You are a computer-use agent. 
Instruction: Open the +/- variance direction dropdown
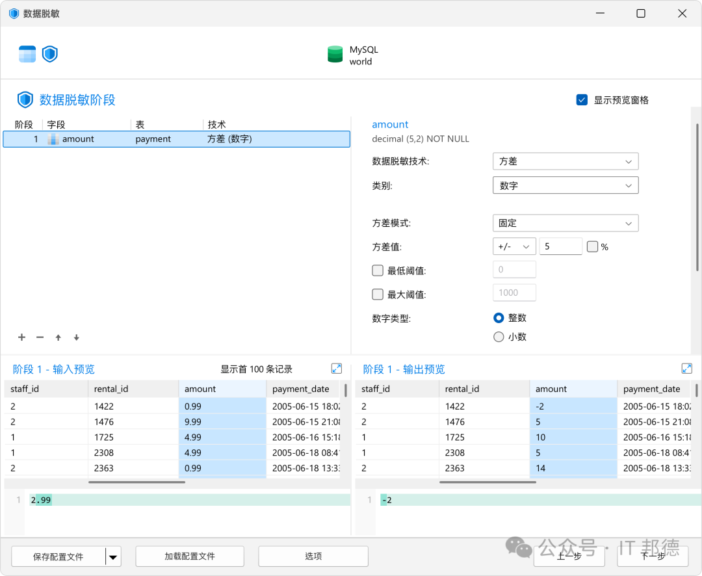point(514,246)
